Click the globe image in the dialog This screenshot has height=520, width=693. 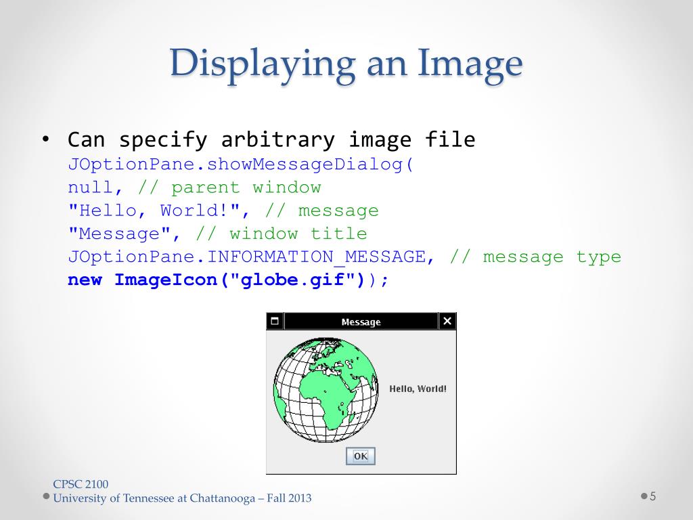click(326, 390)
